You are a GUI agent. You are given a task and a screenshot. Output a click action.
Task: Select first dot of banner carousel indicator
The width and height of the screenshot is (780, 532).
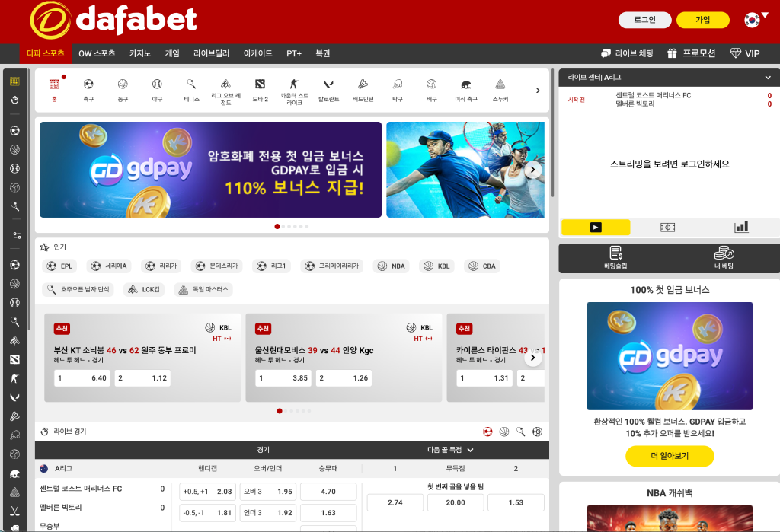277,226
